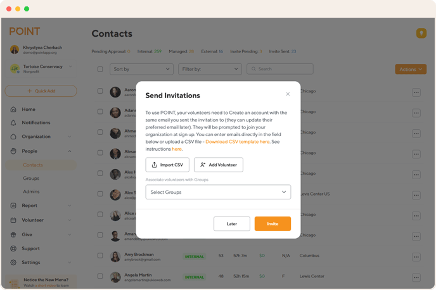Click the Add Volunteer button
The width and height of the screenshot is (436, 290).
pyautogui.click(x=219, y=165)
